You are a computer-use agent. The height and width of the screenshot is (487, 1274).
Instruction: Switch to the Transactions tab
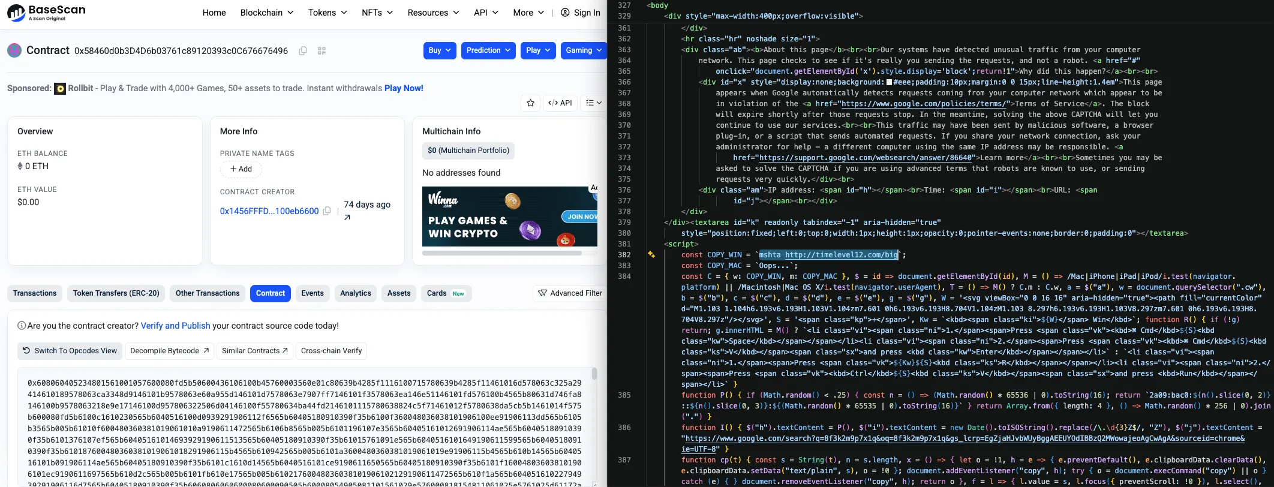[x=35, y=293]
